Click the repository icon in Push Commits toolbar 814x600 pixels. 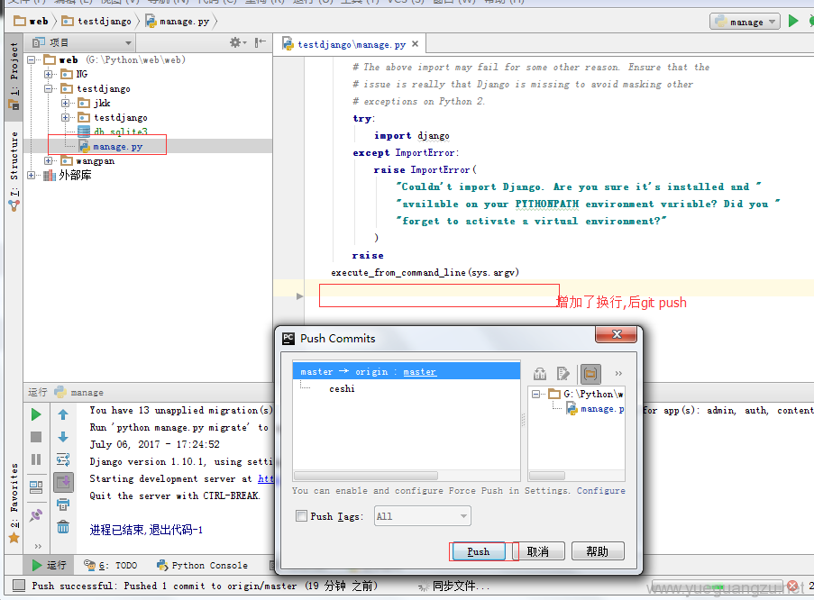tap(539, 373)
